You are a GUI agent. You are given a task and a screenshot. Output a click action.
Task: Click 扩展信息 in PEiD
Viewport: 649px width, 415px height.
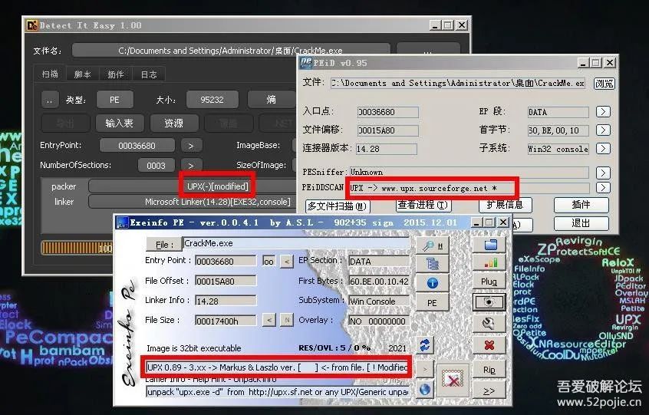(505, 205)
